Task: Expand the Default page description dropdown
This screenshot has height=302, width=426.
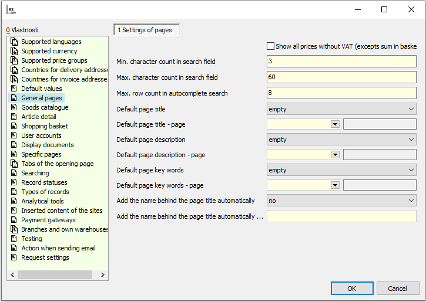Action: (x=341, y=140)
